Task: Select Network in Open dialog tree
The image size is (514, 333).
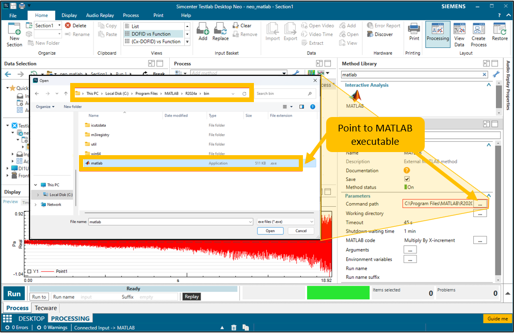Action: (x=54, y=205)
